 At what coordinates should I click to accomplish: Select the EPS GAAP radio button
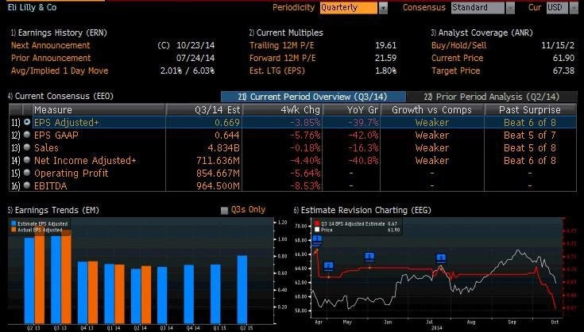coord(27,135)
